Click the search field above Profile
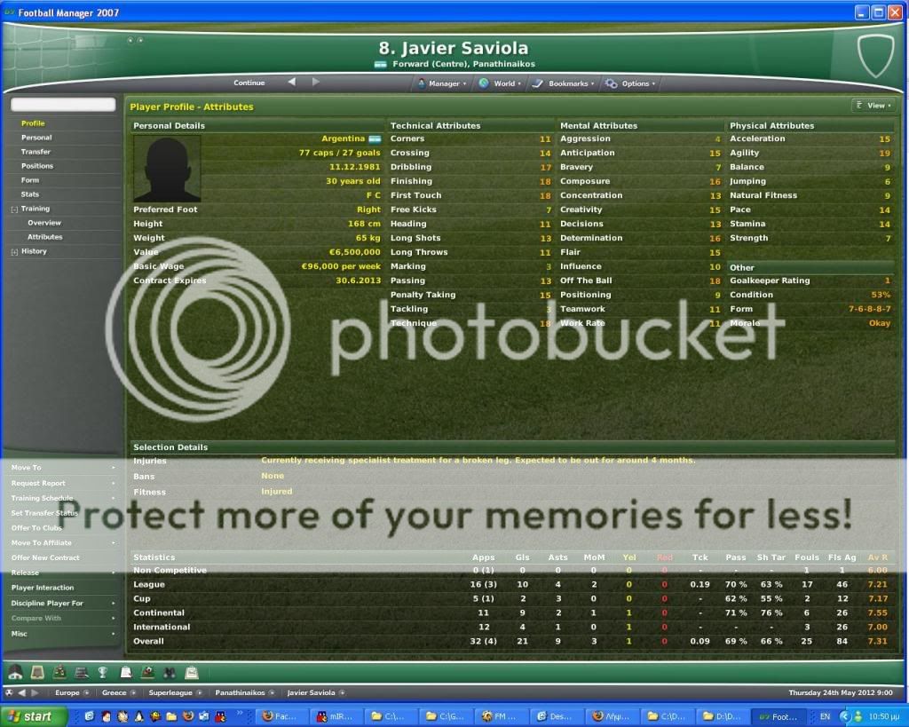 (x=63, y=105)
